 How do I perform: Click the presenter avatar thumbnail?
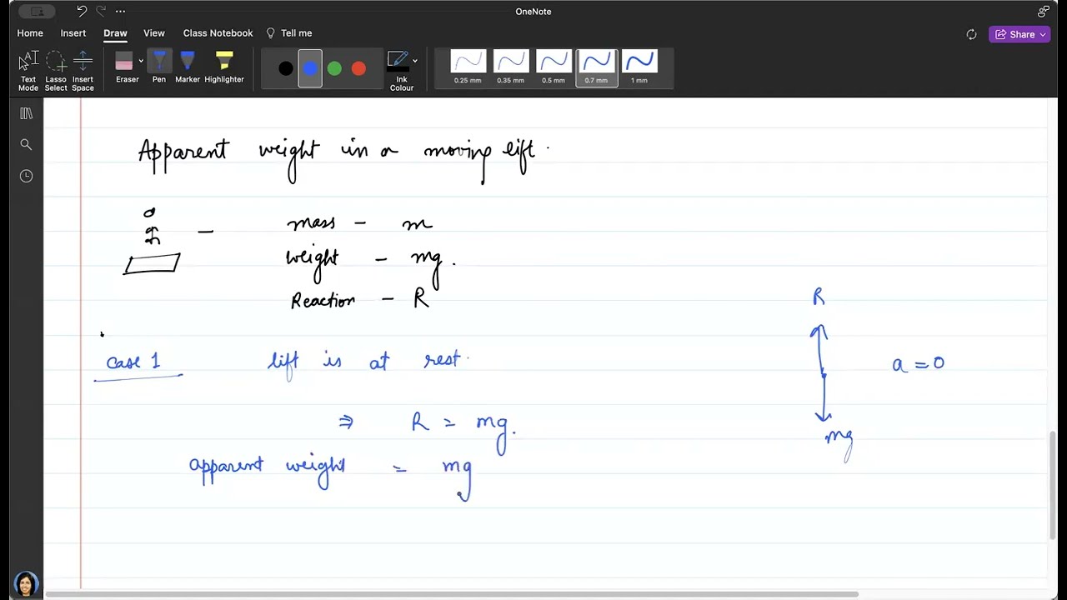click(26, 583)
